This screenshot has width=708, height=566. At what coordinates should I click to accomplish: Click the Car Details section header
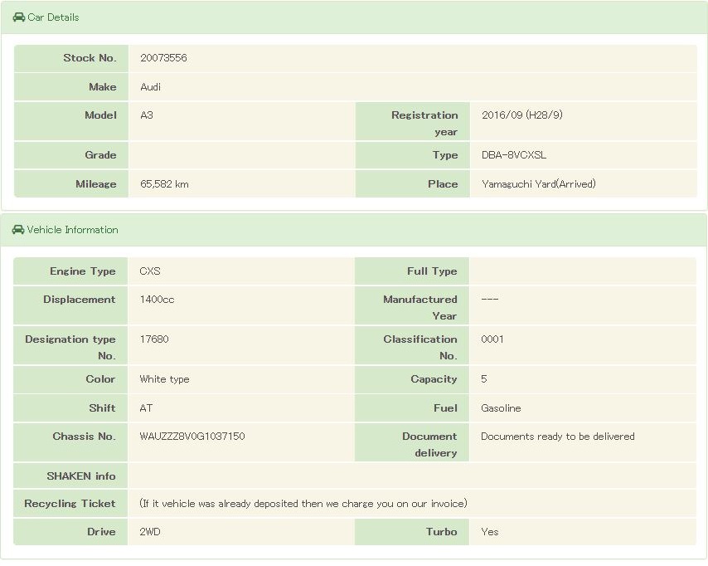tap(53, 17)
